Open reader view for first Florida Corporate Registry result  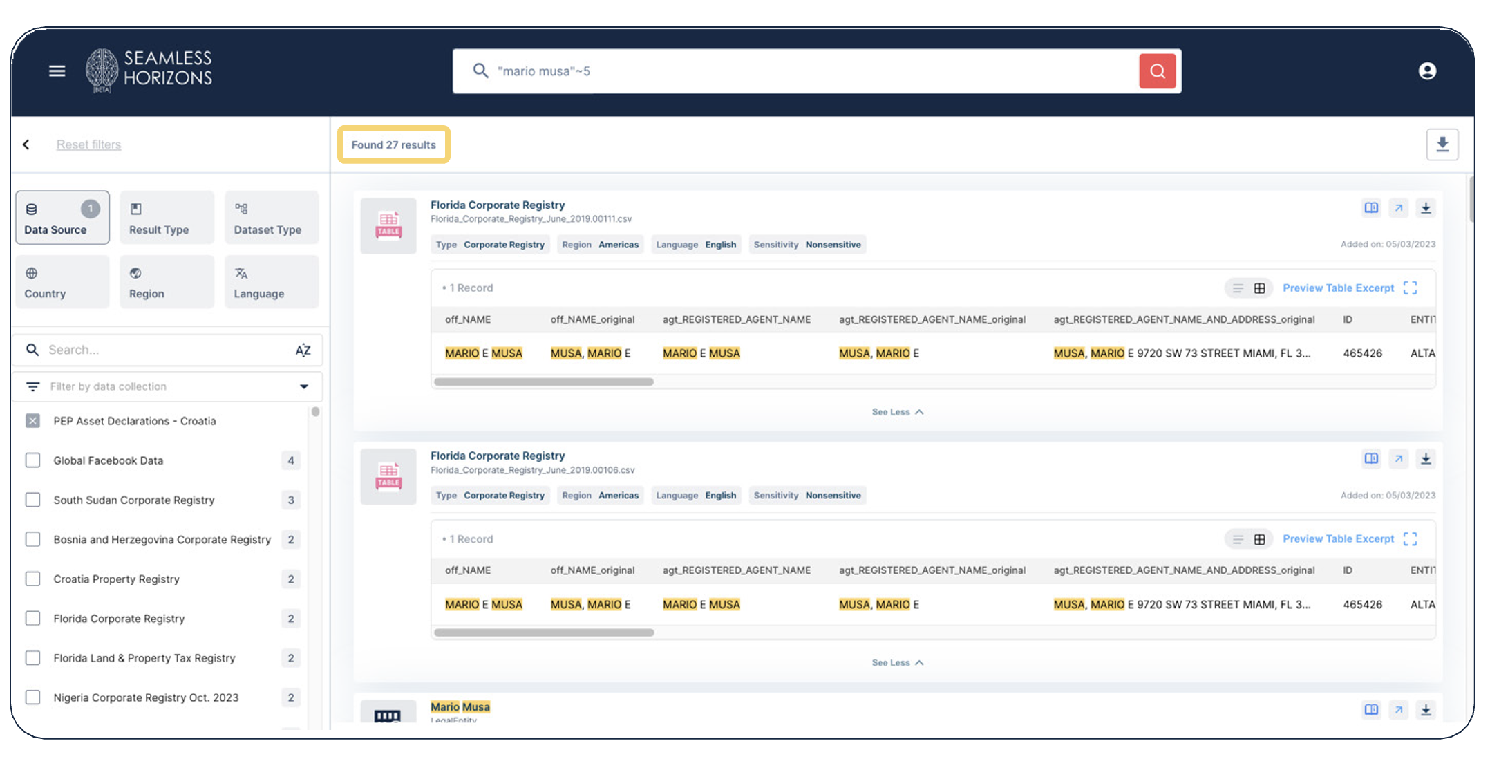coord(1371,208)
